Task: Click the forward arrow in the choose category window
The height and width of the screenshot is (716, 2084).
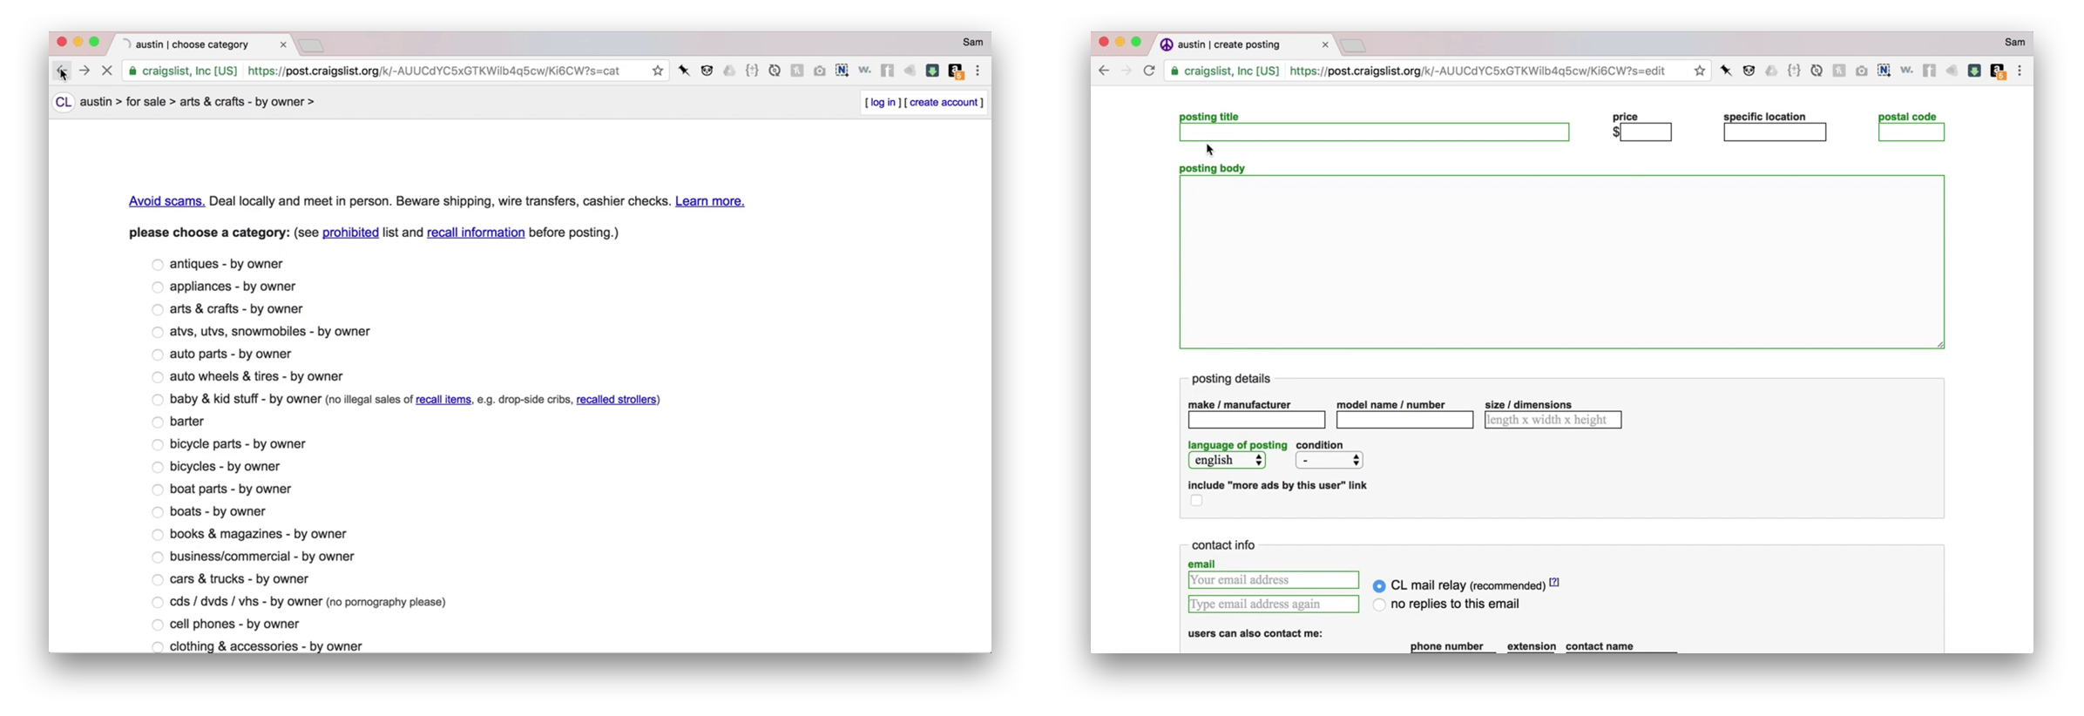Action: pos(85,71)
